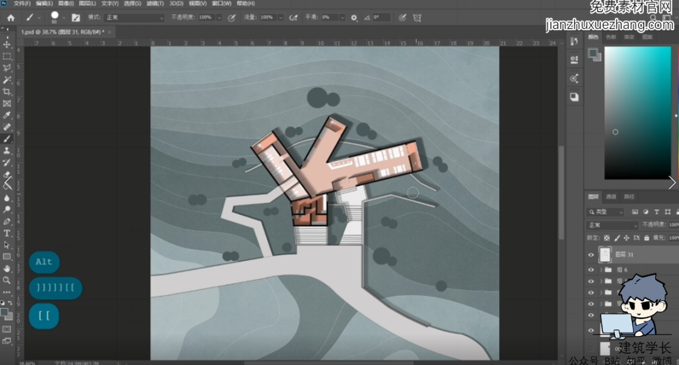
Task: Click foreground color swatch in Color panel
Action: [592, 53]
